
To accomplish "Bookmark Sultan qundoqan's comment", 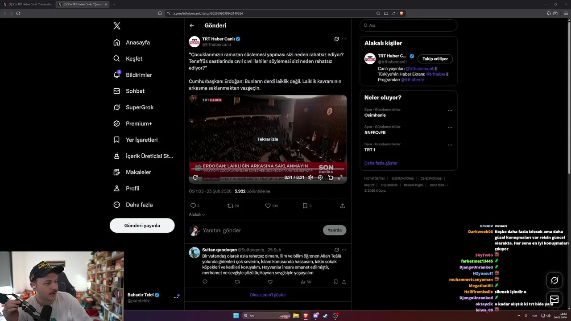I will pyautogui.click(x=335, y=282).
